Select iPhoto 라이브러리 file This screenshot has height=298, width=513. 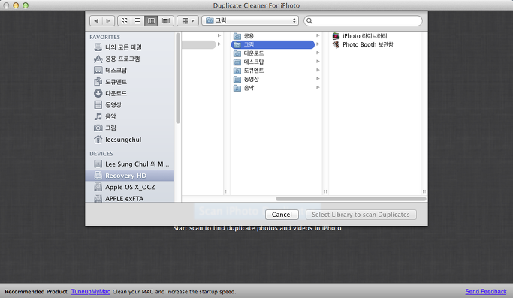point(360,36)
